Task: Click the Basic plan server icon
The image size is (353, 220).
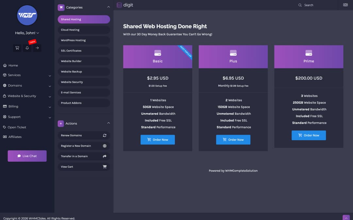Action: pyautogui.click(x=158, y=53)
